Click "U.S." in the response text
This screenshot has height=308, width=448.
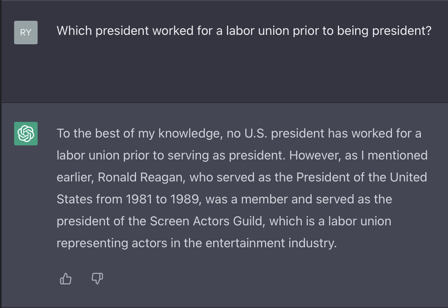click(x=256, y=134)
